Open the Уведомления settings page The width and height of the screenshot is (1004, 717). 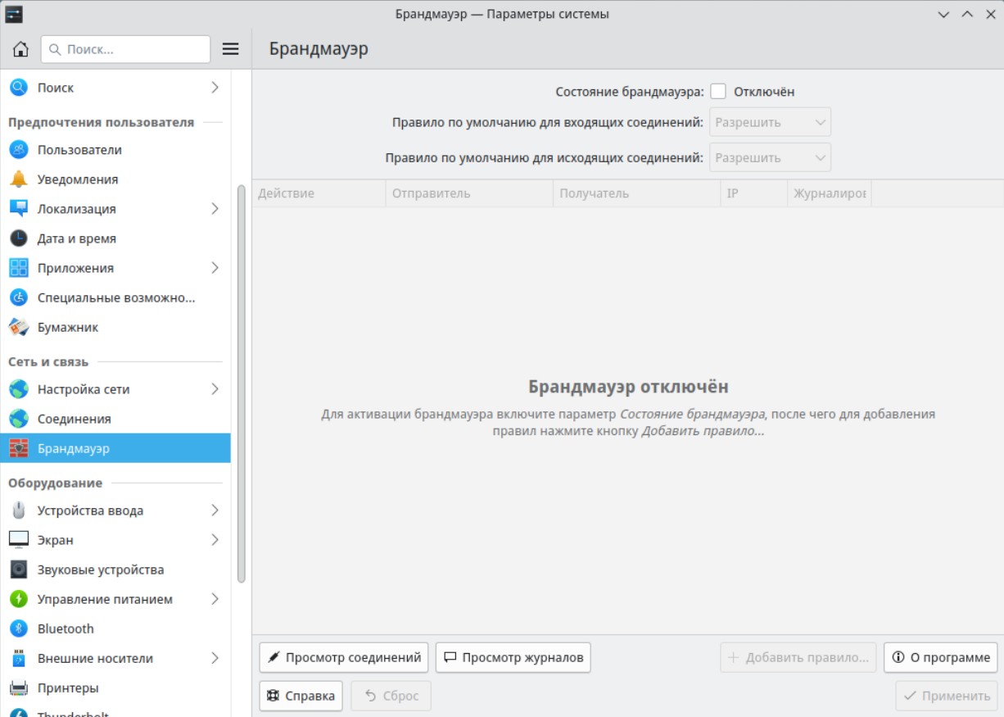115,179
